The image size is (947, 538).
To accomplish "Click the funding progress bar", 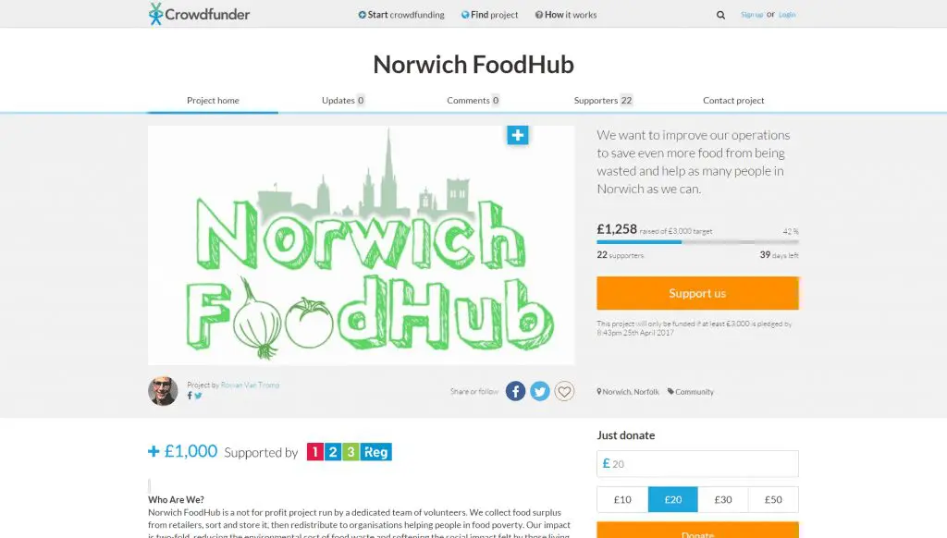I will 697,241.
